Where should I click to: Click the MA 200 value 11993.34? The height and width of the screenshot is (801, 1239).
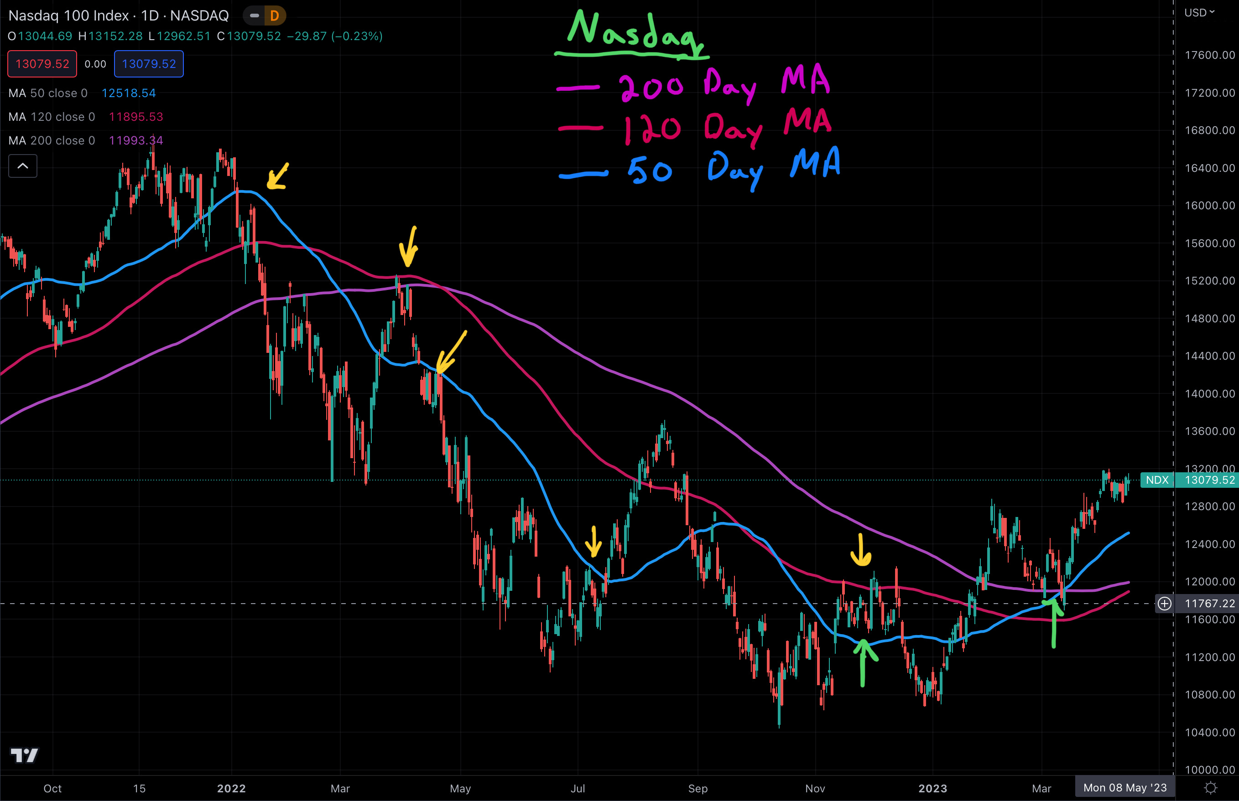point(136,140)
